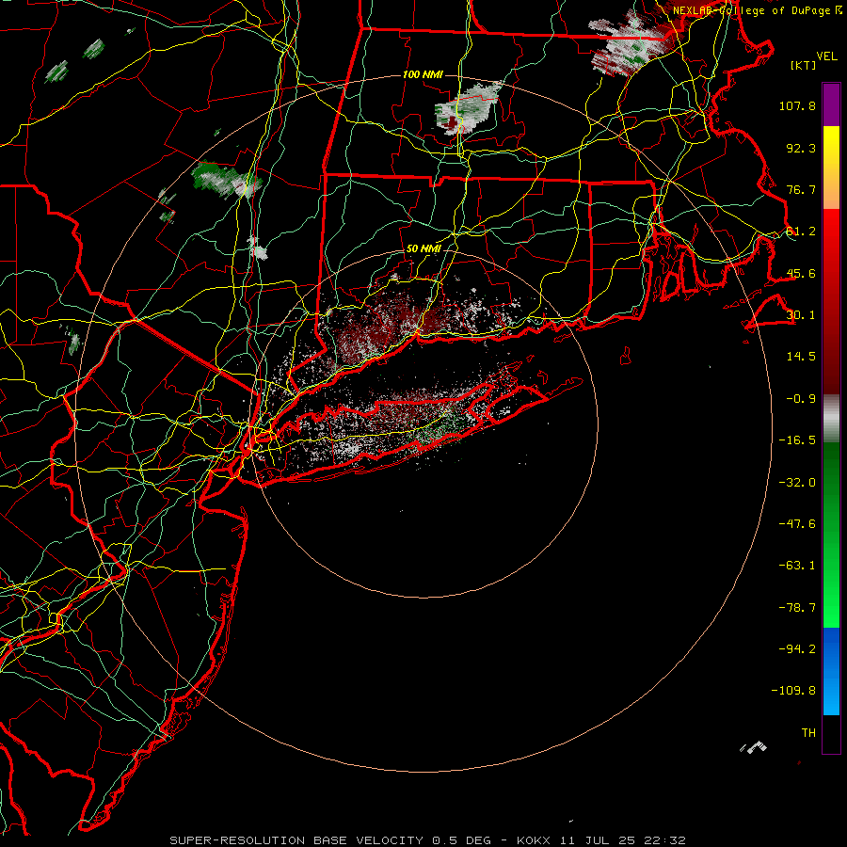
Task: Click the -78.7 legend value
Action: 797,608
